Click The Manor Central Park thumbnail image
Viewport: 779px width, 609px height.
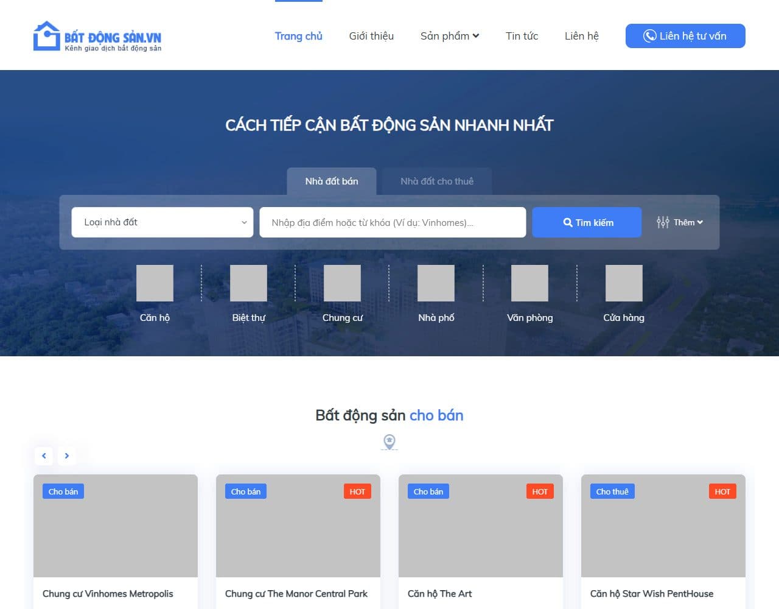click(x=298, y=526)
